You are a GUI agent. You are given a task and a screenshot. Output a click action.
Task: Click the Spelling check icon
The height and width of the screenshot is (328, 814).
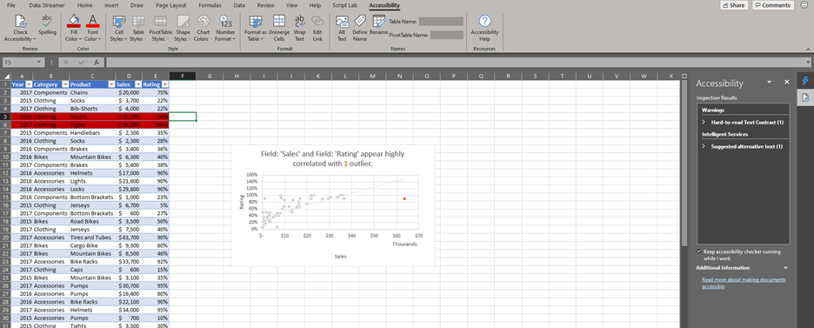47,25
